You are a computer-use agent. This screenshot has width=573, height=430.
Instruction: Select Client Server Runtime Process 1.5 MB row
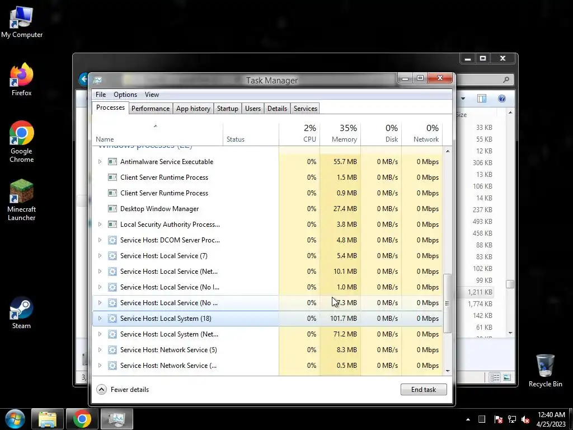pos(267,177)
